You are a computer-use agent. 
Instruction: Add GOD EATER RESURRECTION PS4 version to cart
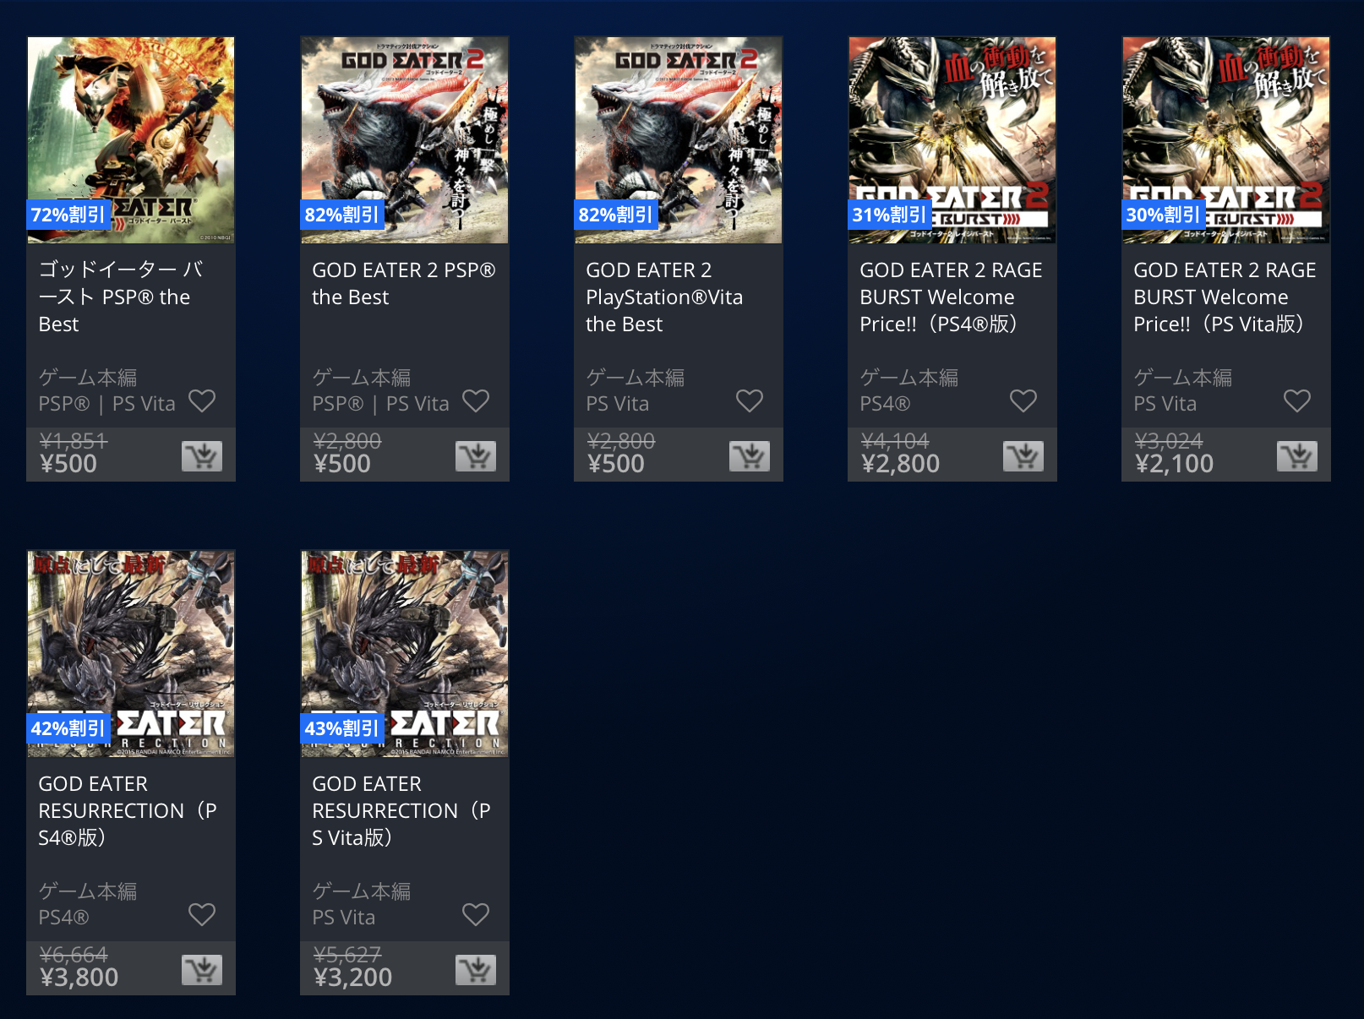[x=202, y=970]
